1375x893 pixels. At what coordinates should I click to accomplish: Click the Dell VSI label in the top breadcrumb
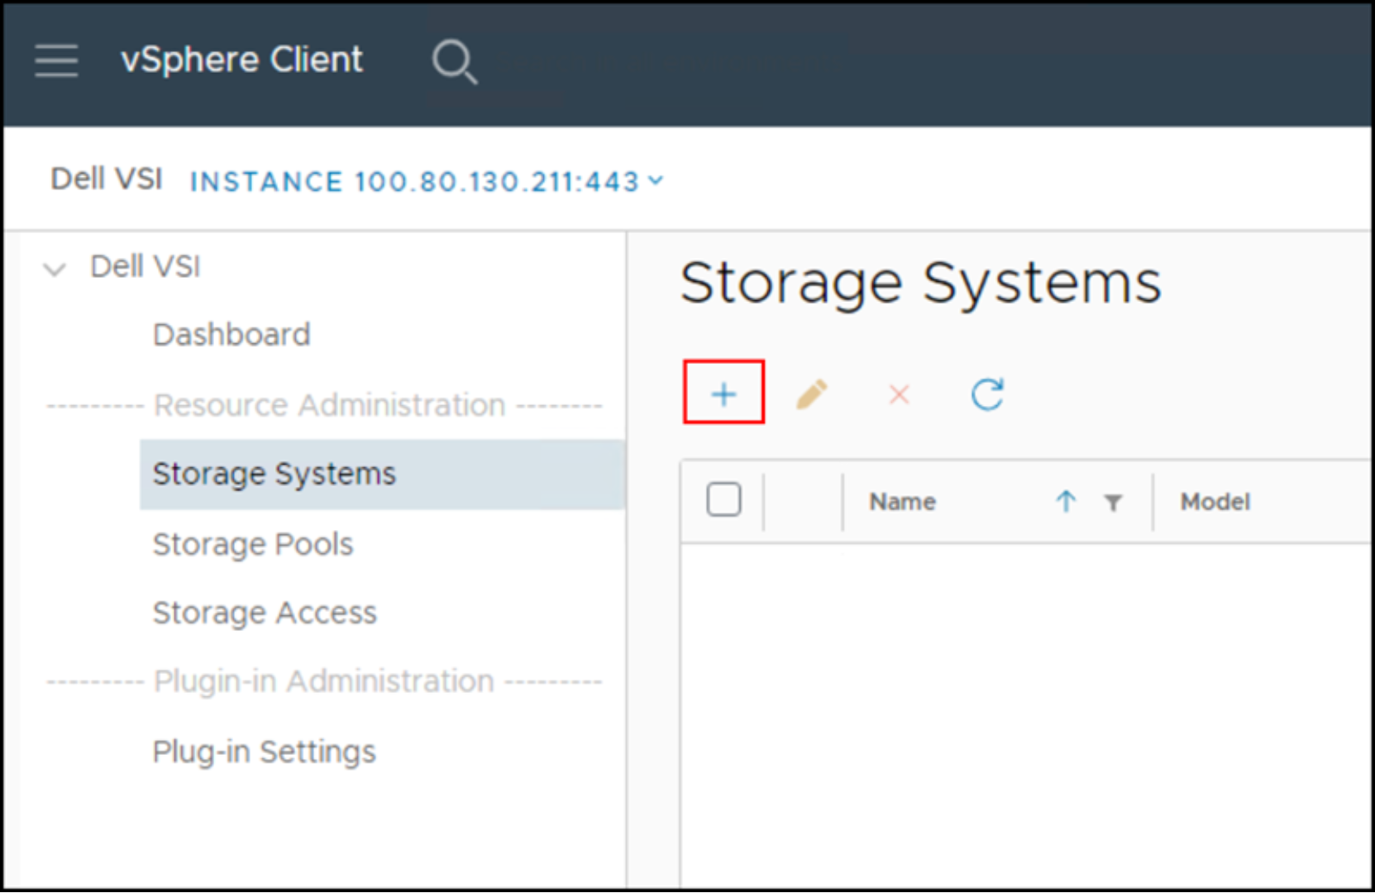point(107,179)
